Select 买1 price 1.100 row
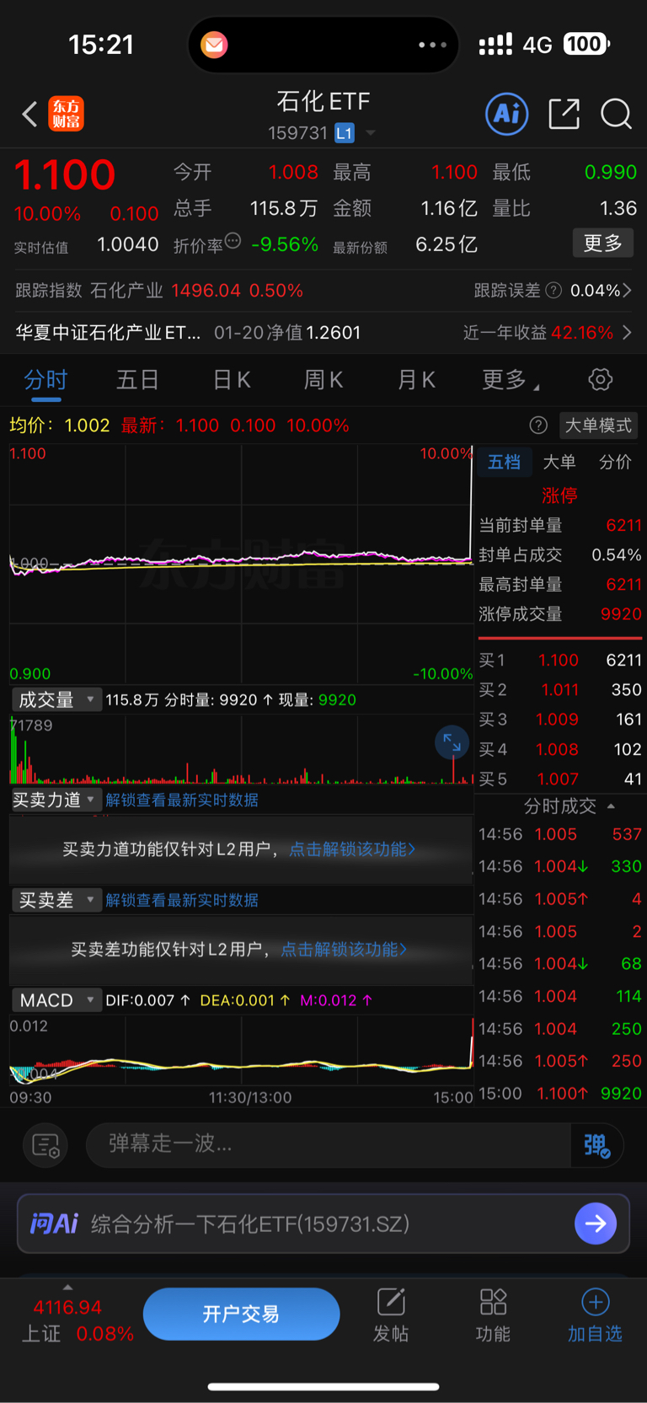The height and width of the screenshot is (1403, 647). tap(559, 660)
